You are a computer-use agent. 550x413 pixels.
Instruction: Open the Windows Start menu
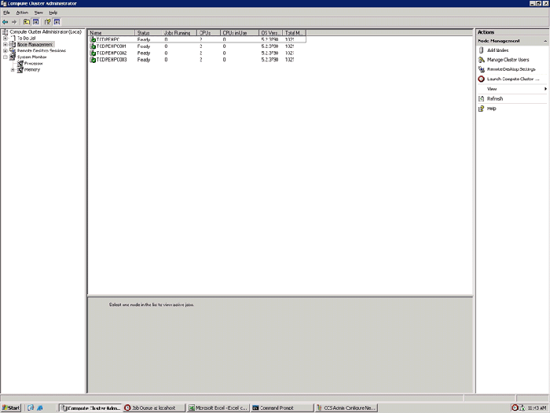coord(11,407)
